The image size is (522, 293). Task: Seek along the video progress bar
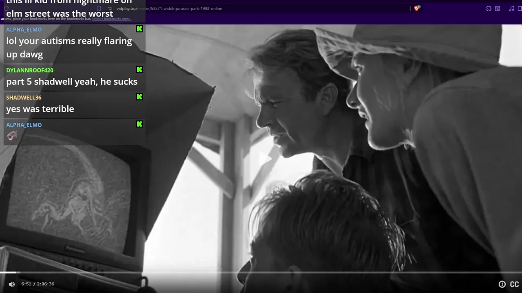pyautogui.click(x=261, y=272)
